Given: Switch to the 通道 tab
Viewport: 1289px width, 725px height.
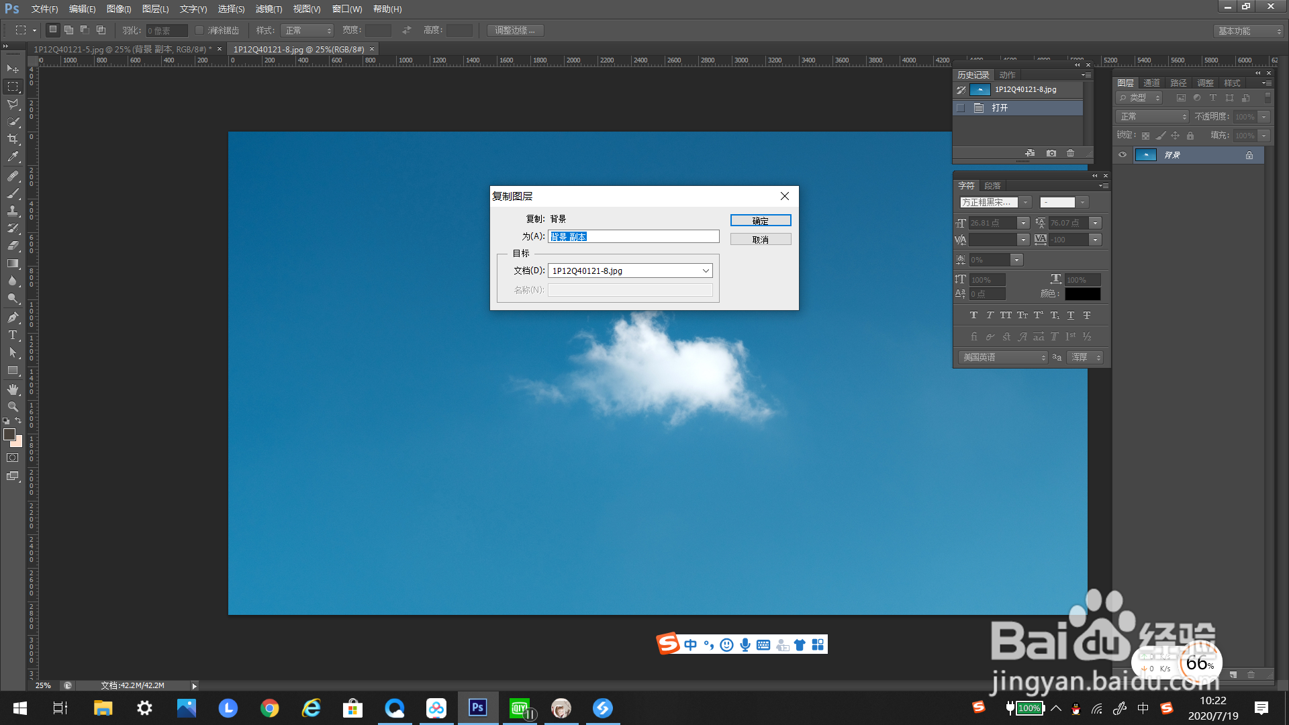Looking at the screenshot, I should [1151, 83].
